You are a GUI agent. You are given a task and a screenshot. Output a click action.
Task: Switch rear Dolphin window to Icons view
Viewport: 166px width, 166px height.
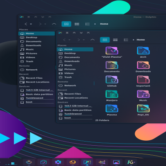click(66, 24)
